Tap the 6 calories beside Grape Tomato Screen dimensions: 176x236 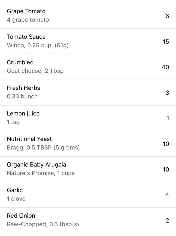point(167,16)
